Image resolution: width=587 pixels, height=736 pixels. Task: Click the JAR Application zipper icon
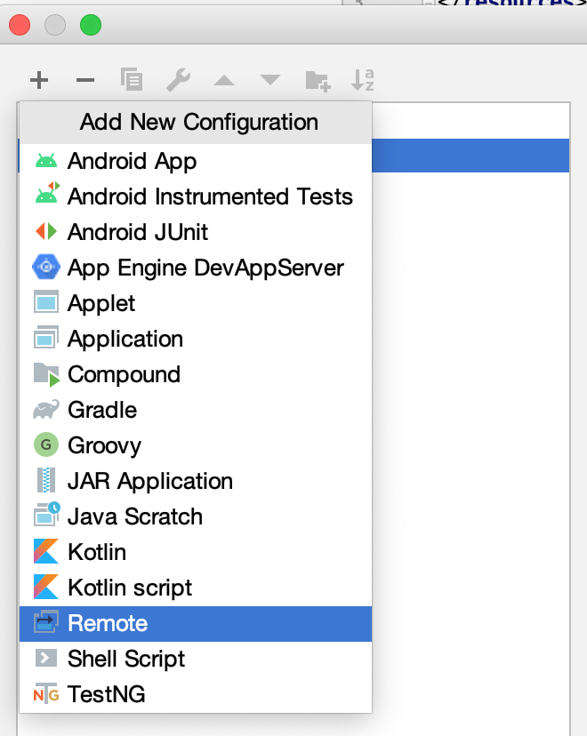(46, 480)
